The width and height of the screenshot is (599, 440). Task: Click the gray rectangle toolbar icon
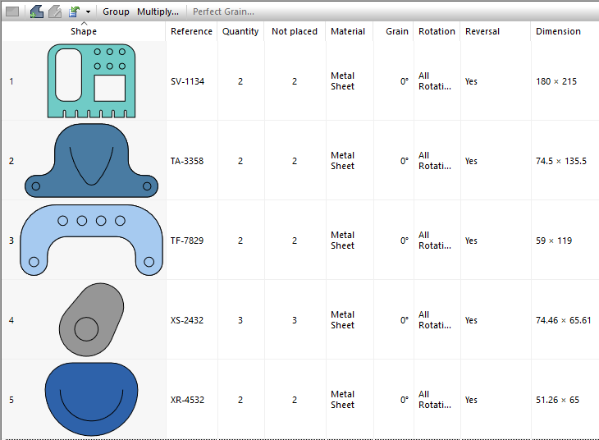[12, 11]
